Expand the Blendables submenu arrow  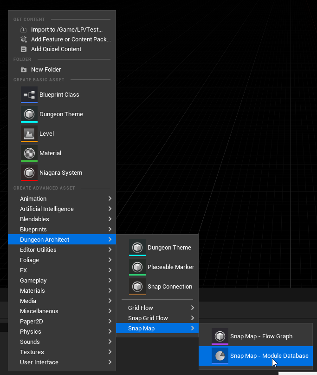point(110,219)
